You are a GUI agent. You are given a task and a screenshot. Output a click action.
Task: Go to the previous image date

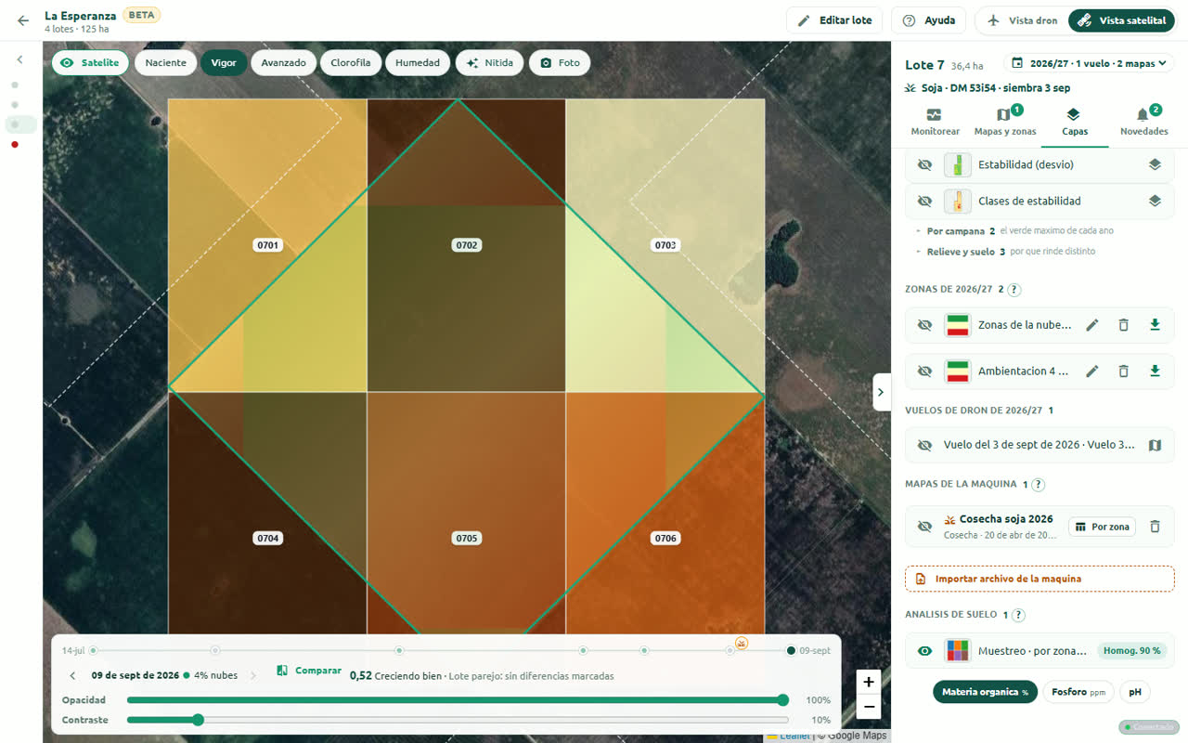click(72, 675)
